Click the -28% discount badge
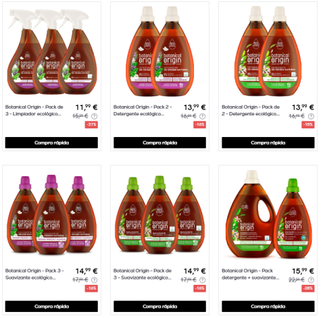 coord(308,288)
